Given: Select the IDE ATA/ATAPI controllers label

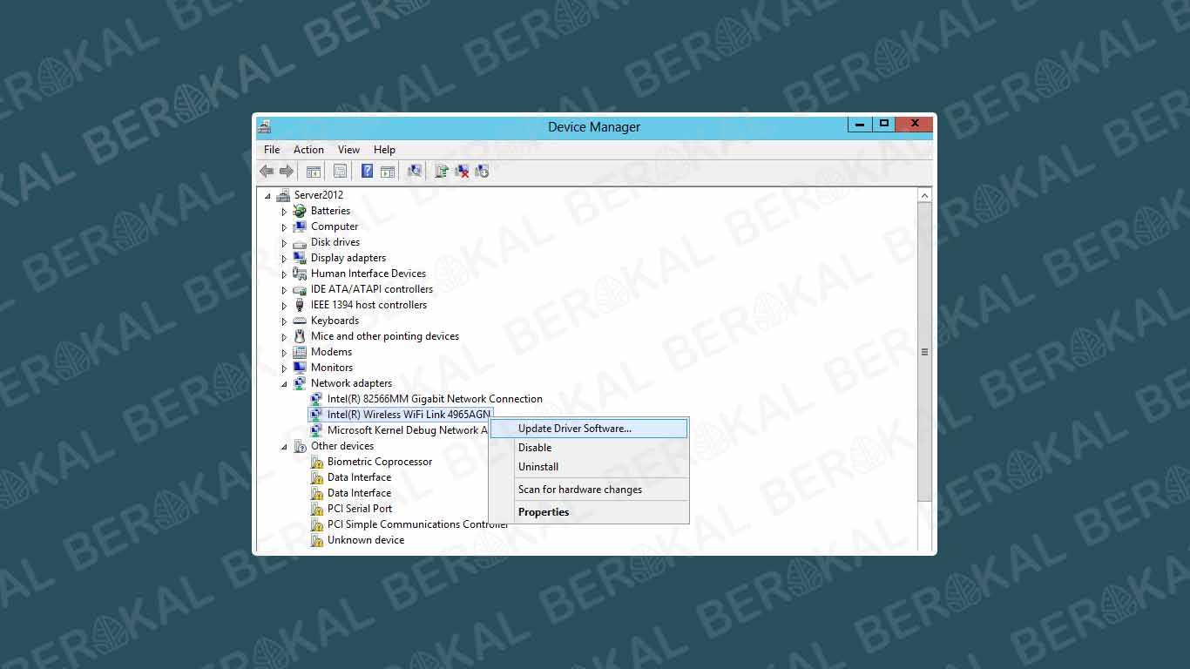Looking at the screenshot, I should click(372, 289).
